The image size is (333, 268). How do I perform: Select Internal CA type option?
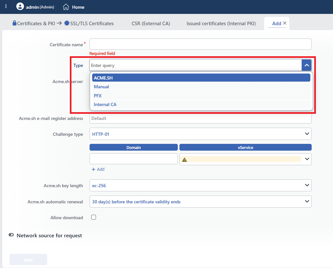pos(201,104)
